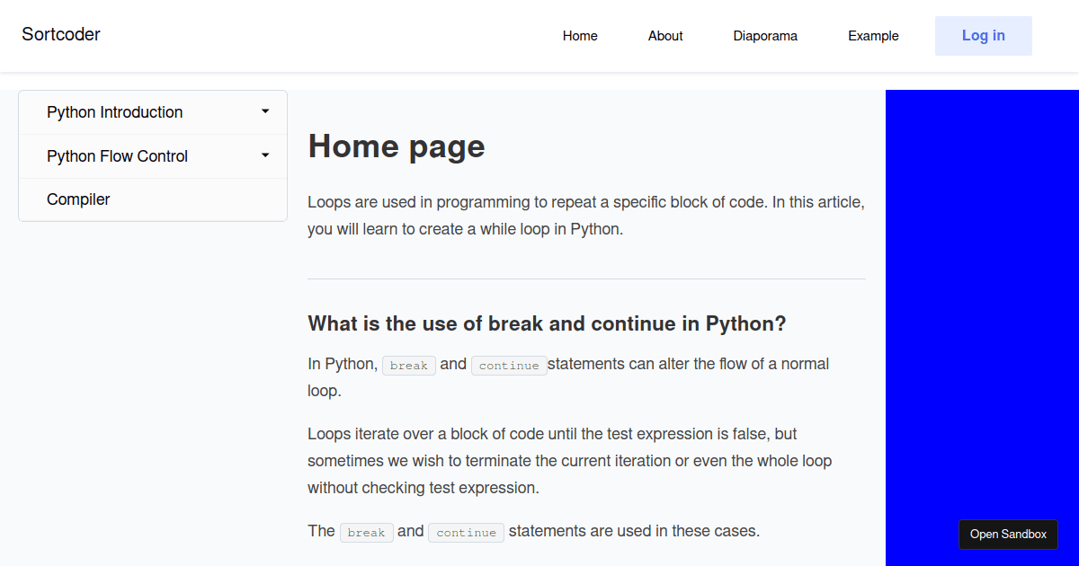Click the Log in button
This screenshot has width=1079, height=566.
coord(983,35)
